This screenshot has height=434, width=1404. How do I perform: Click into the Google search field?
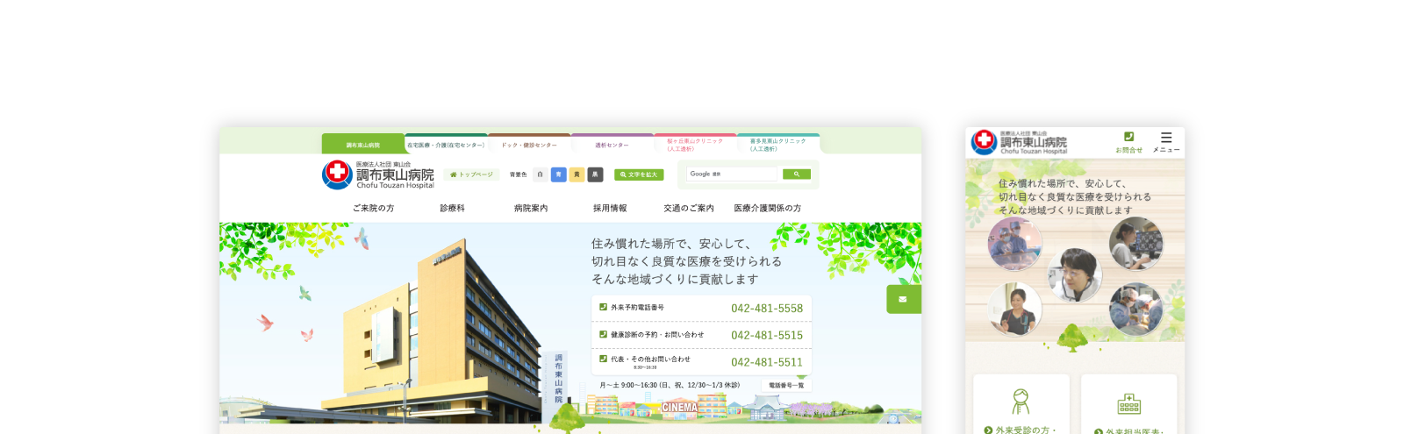pyautogui.click(x=733, y=174)
